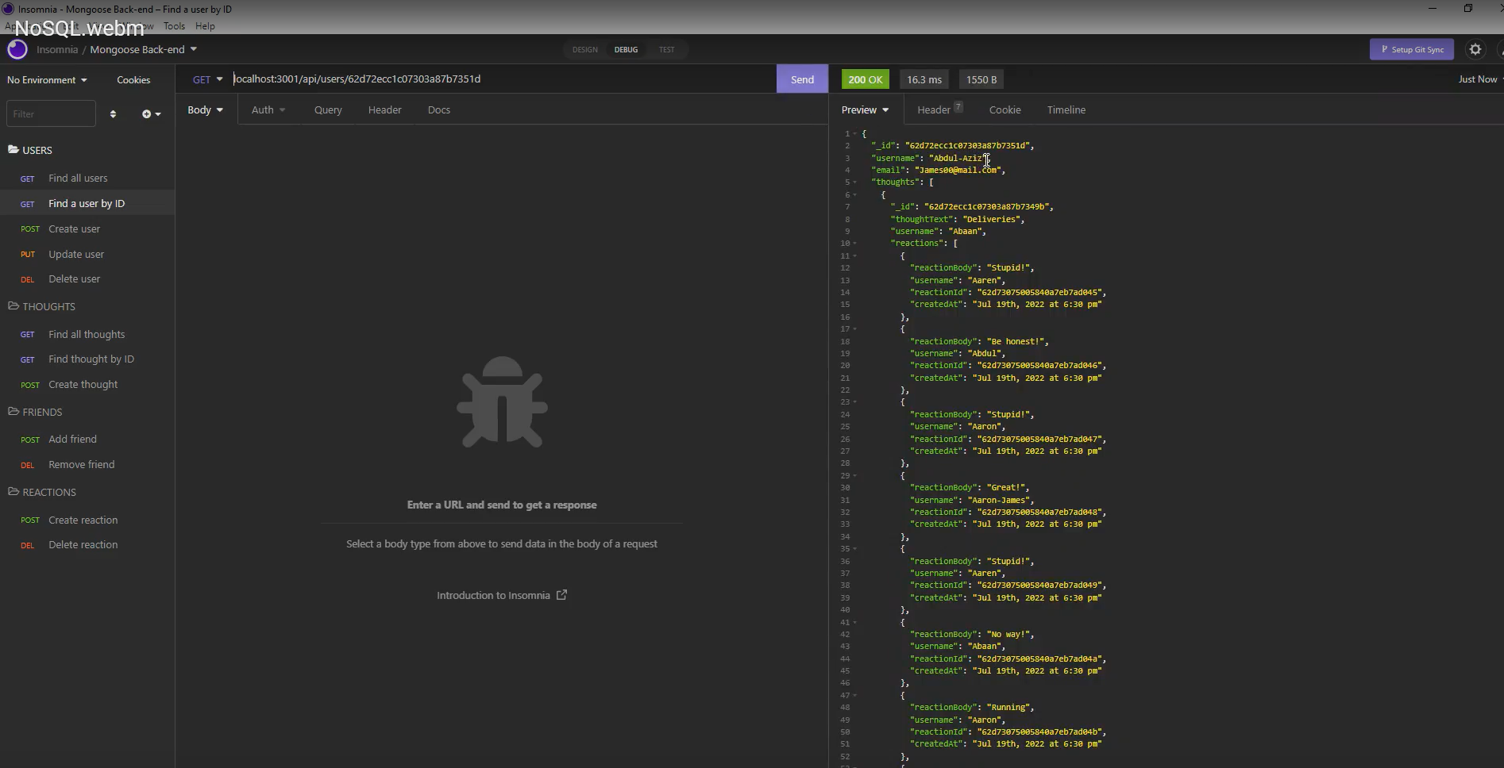This screenshot has width=1504, height=768.
Task: Click username value "Abdul-Aziz"
Action: [x=958, y=158]
